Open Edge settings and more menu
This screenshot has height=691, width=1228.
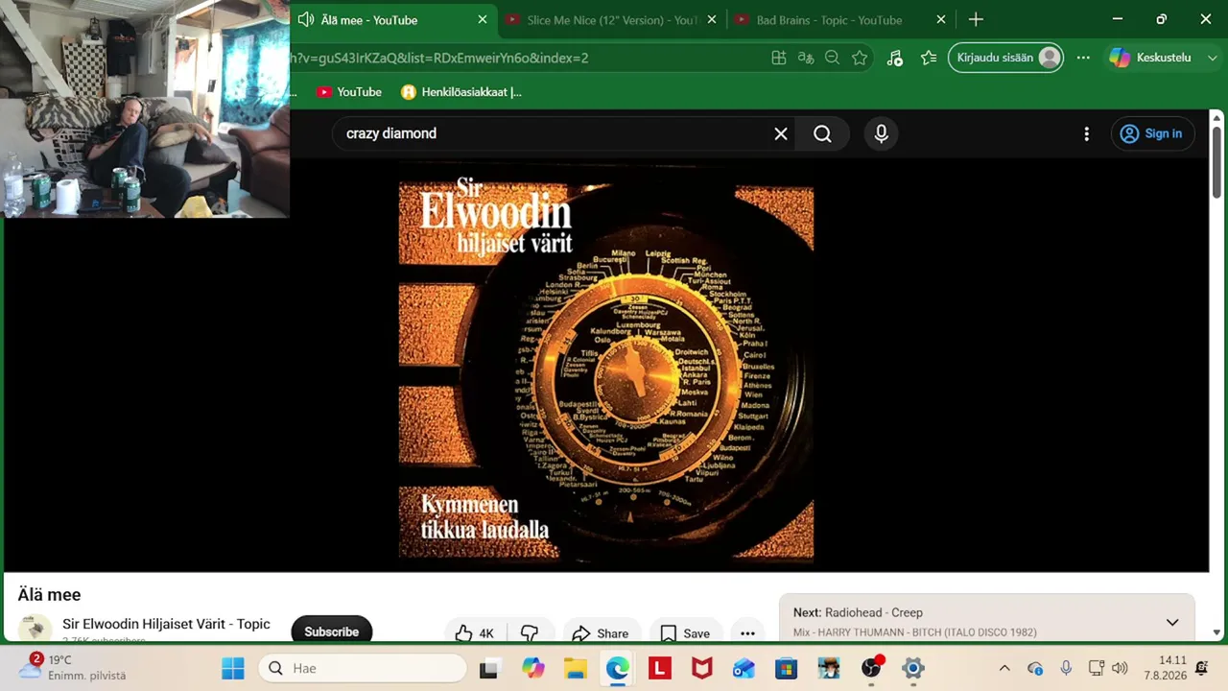point(1083,58)
